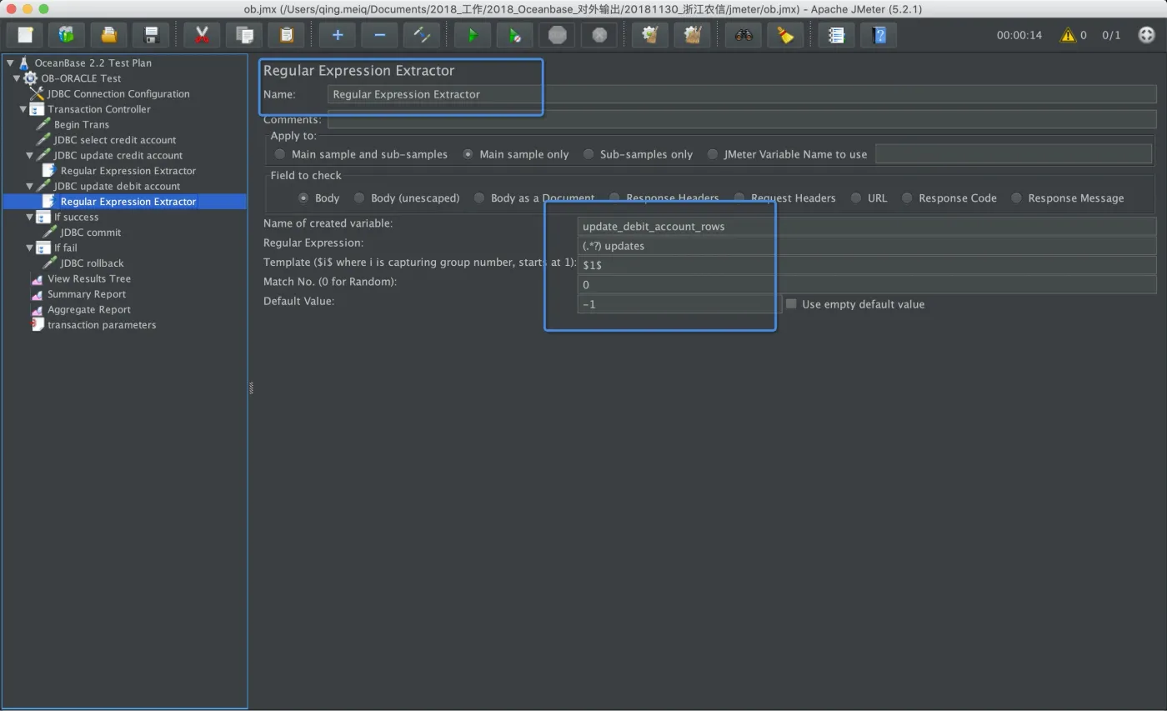Expand all nodes with plus icon
This screenshot has width=1167, height=711.
[x=338, y=35]
